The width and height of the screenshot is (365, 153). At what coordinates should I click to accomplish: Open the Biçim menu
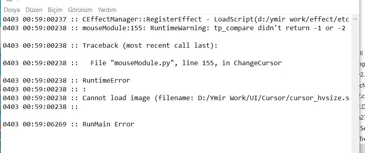[55, 10]
